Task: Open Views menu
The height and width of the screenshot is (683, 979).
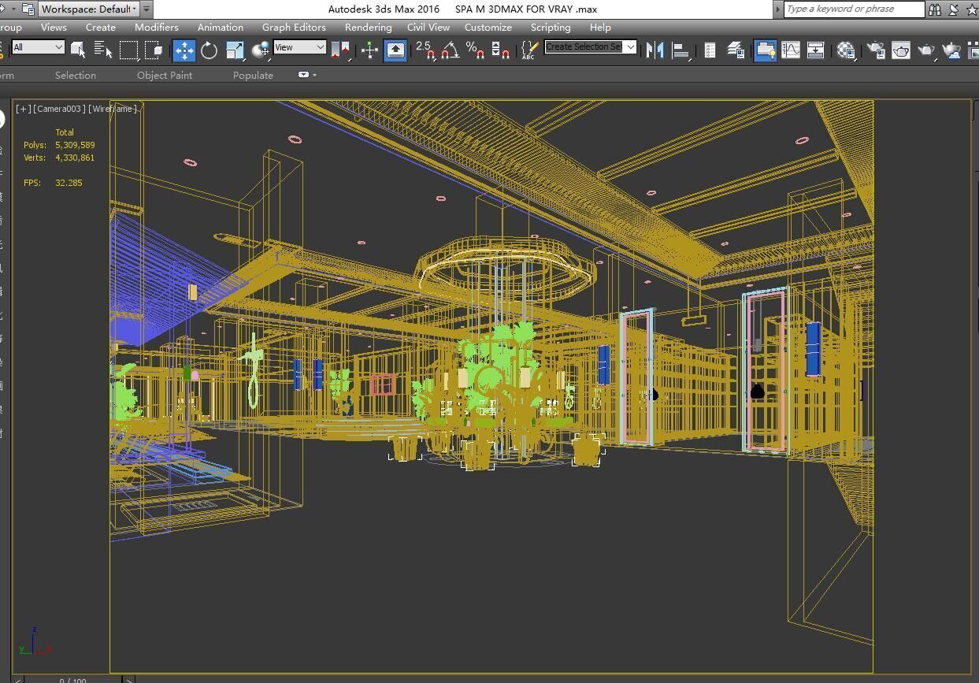Action: (54, 27)
